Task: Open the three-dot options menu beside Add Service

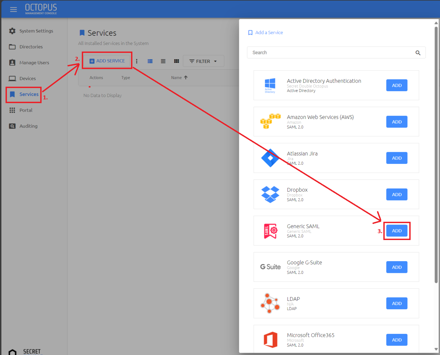Action: [137, 61]
